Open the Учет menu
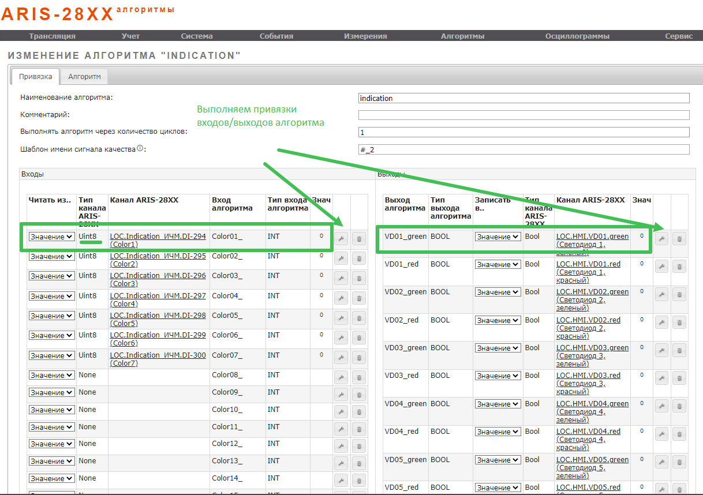This screenshot has height=495, width=703. pos(131,36)
